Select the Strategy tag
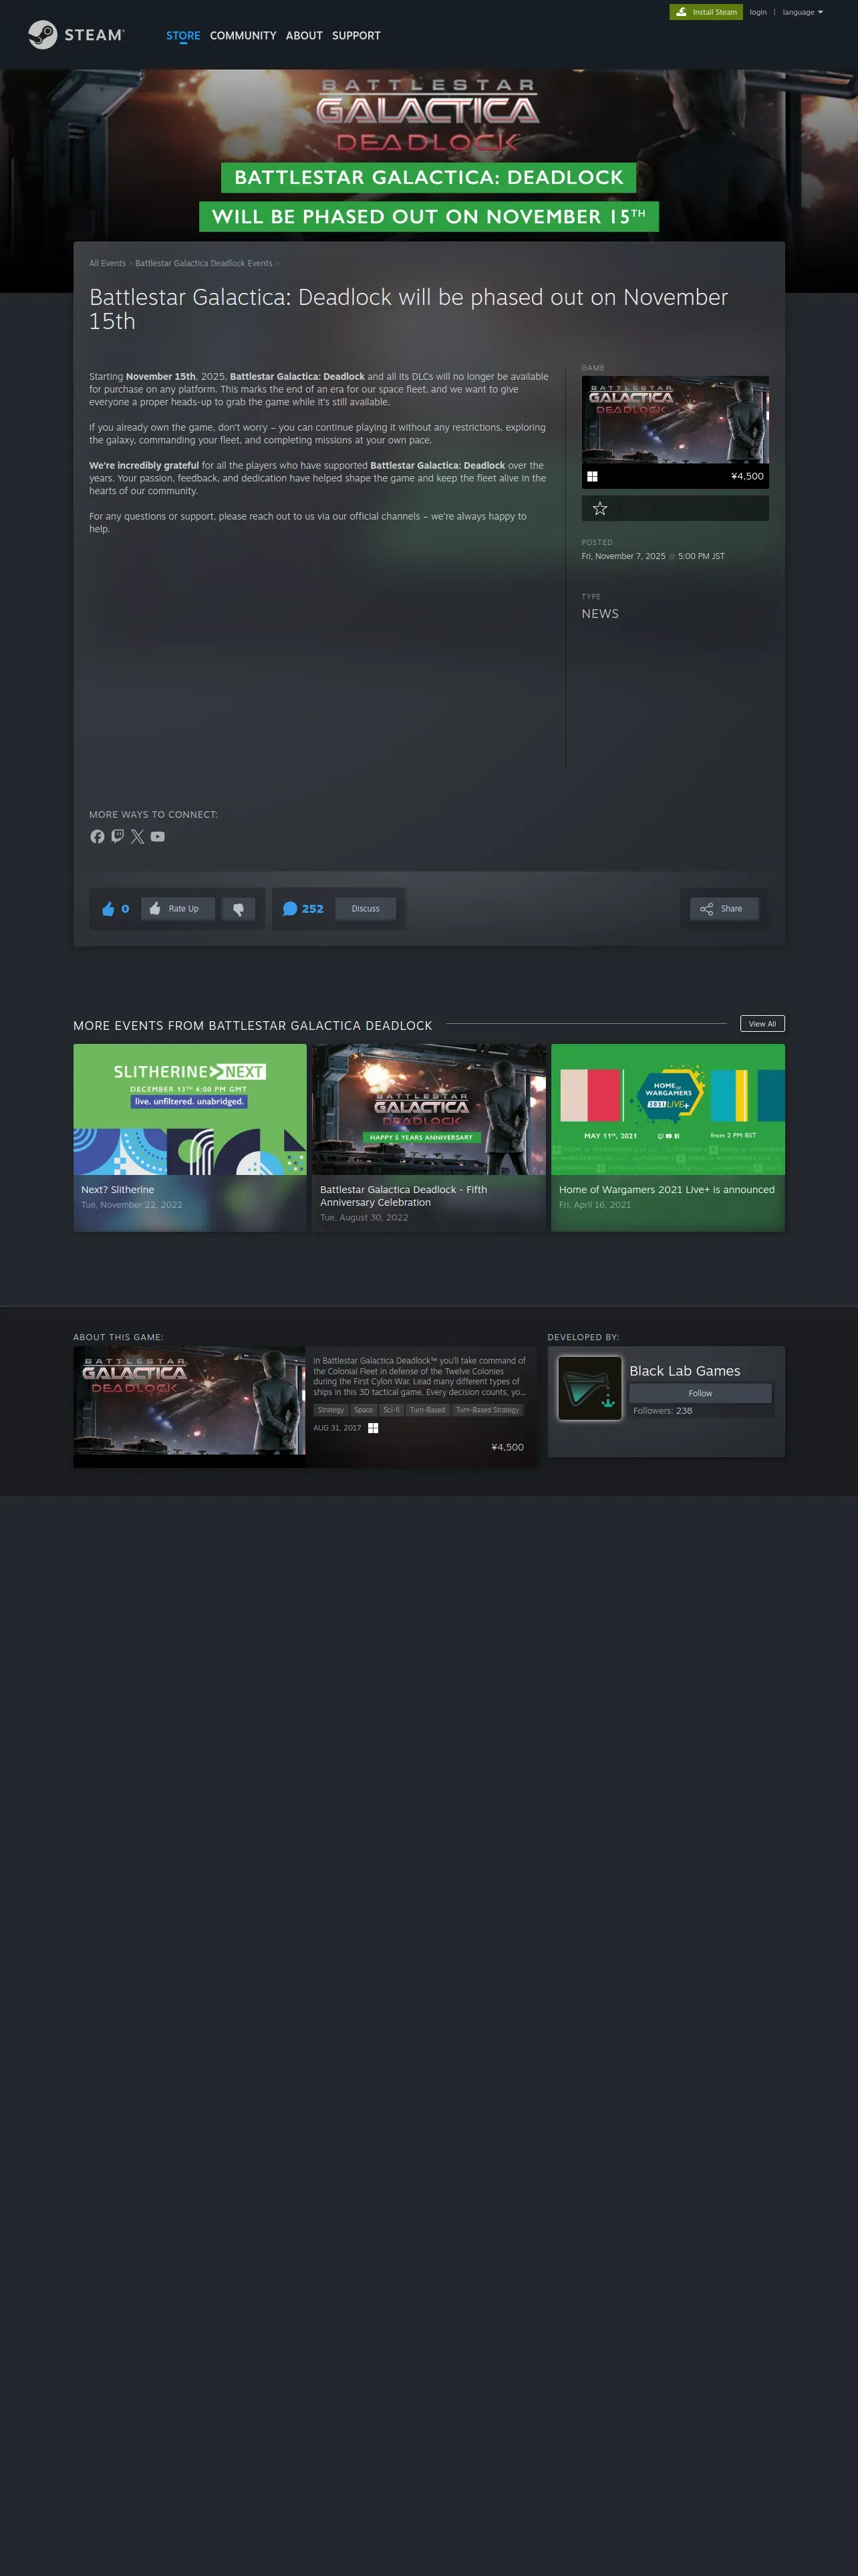The width and height of the screenshot is (858, 2576). (x=331, y=1410)
